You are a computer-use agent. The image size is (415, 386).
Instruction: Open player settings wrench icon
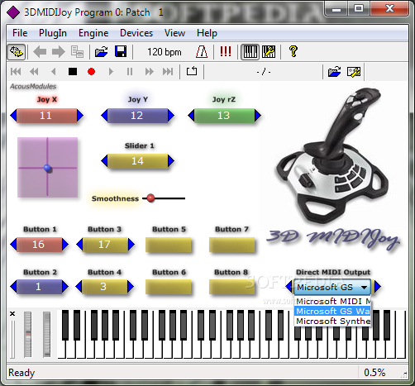354,72
